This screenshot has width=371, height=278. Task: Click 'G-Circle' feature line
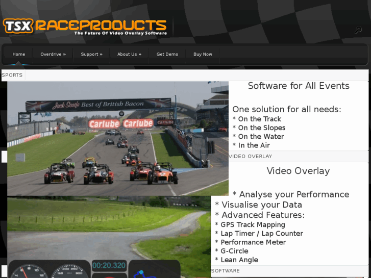[232, 251]
